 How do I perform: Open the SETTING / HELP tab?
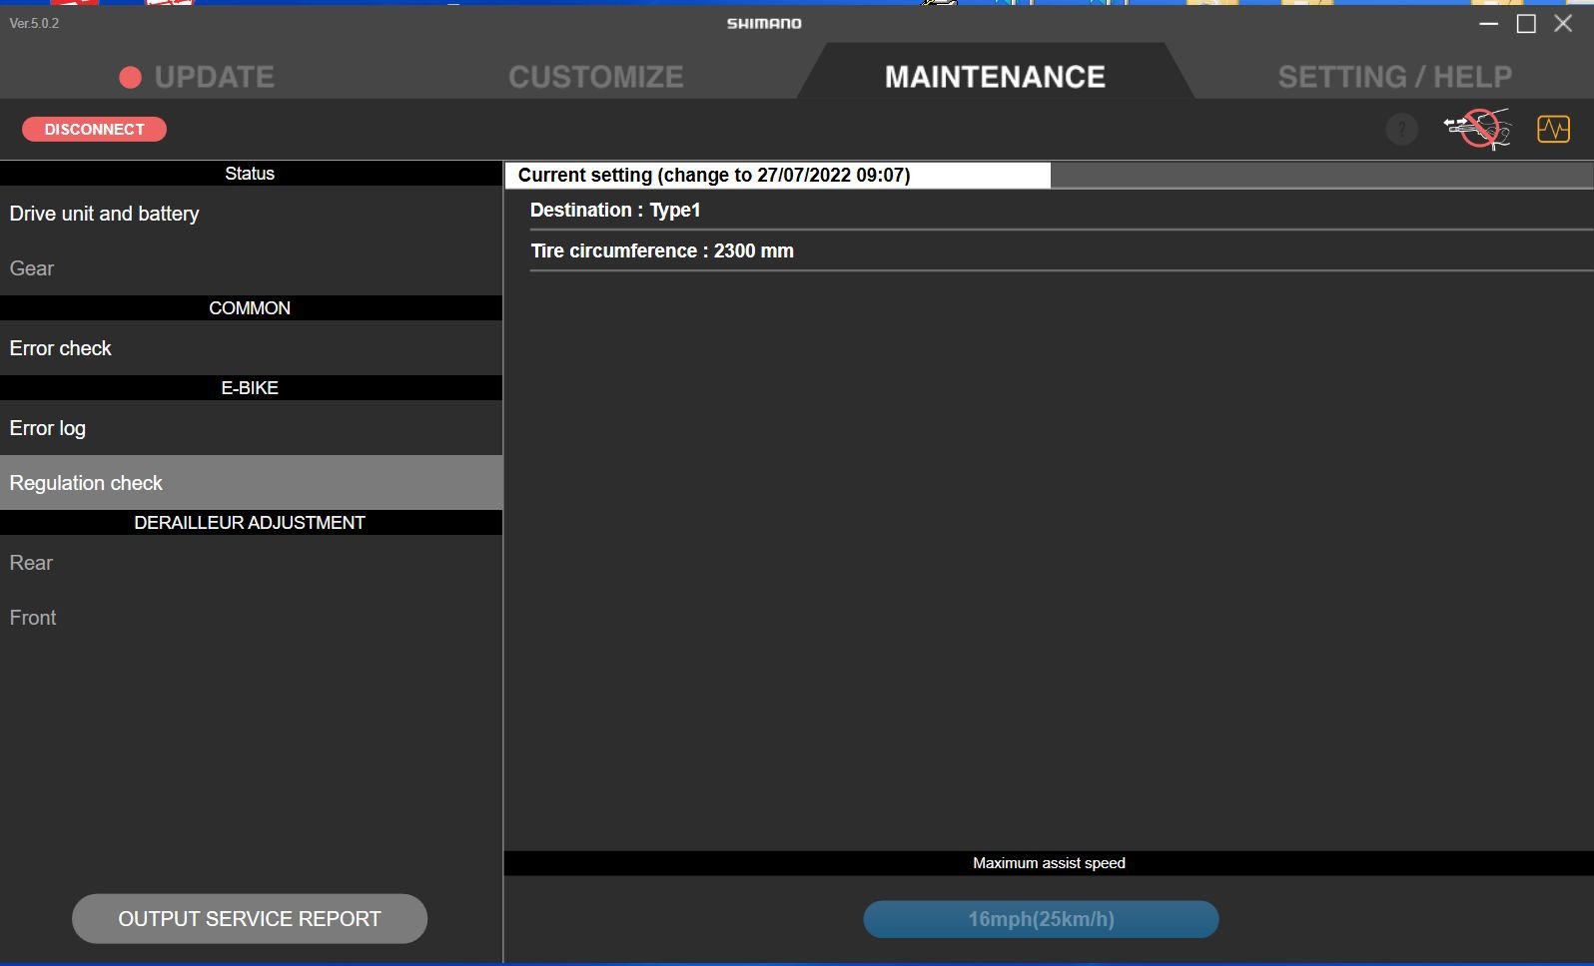1394,77
